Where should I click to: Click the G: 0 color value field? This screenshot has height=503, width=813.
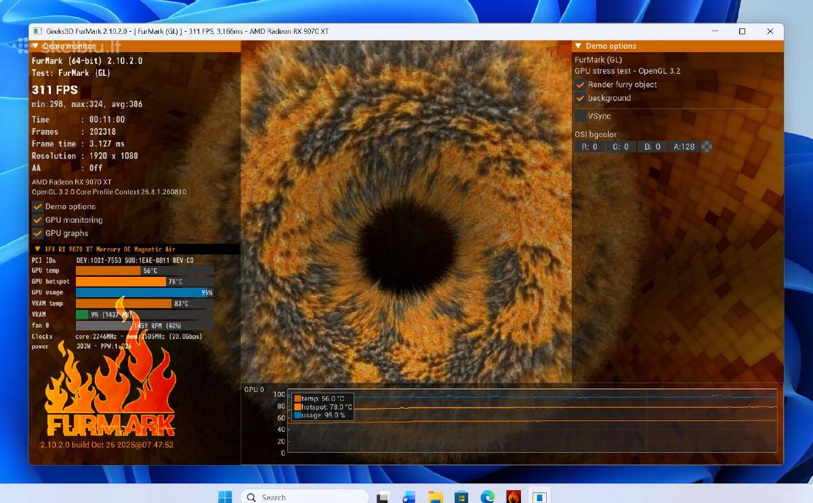[x=621, y=146]
